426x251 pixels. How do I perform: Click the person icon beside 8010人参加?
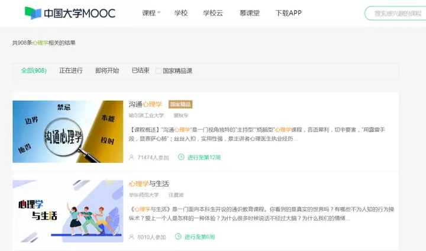coord(131,237)
